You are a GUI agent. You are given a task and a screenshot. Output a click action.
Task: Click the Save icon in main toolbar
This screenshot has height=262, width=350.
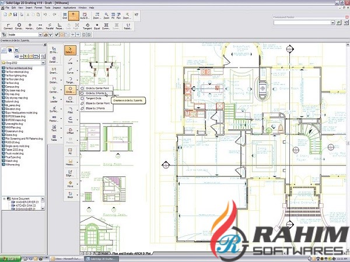15,15
